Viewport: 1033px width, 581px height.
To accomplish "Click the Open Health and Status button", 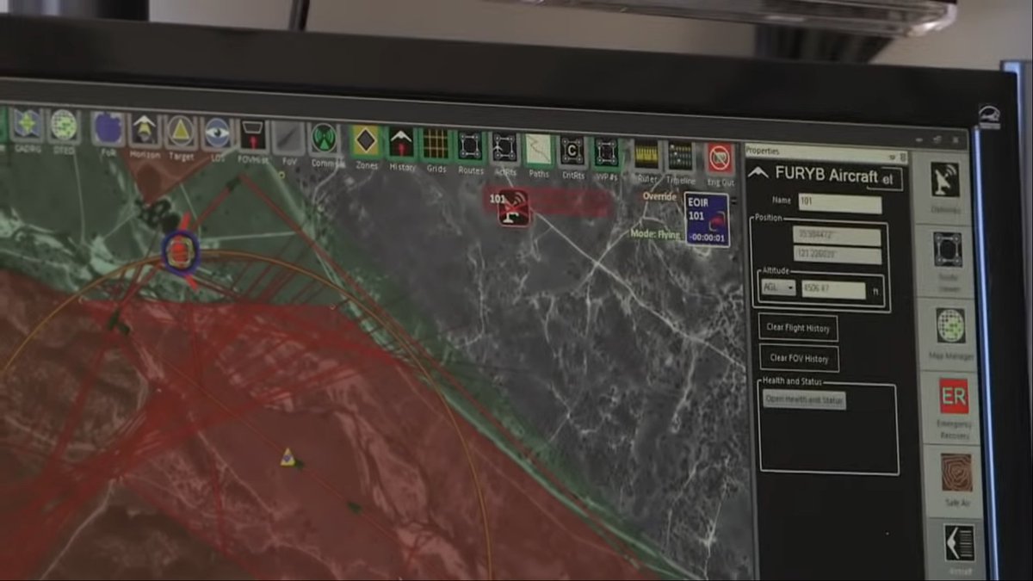I will (804, 400).
